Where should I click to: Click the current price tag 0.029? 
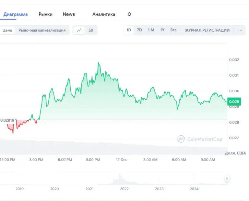click(x=234, y=101)
